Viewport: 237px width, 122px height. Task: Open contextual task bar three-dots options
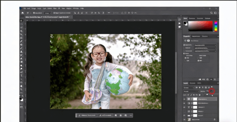click(x=131, y=115)
